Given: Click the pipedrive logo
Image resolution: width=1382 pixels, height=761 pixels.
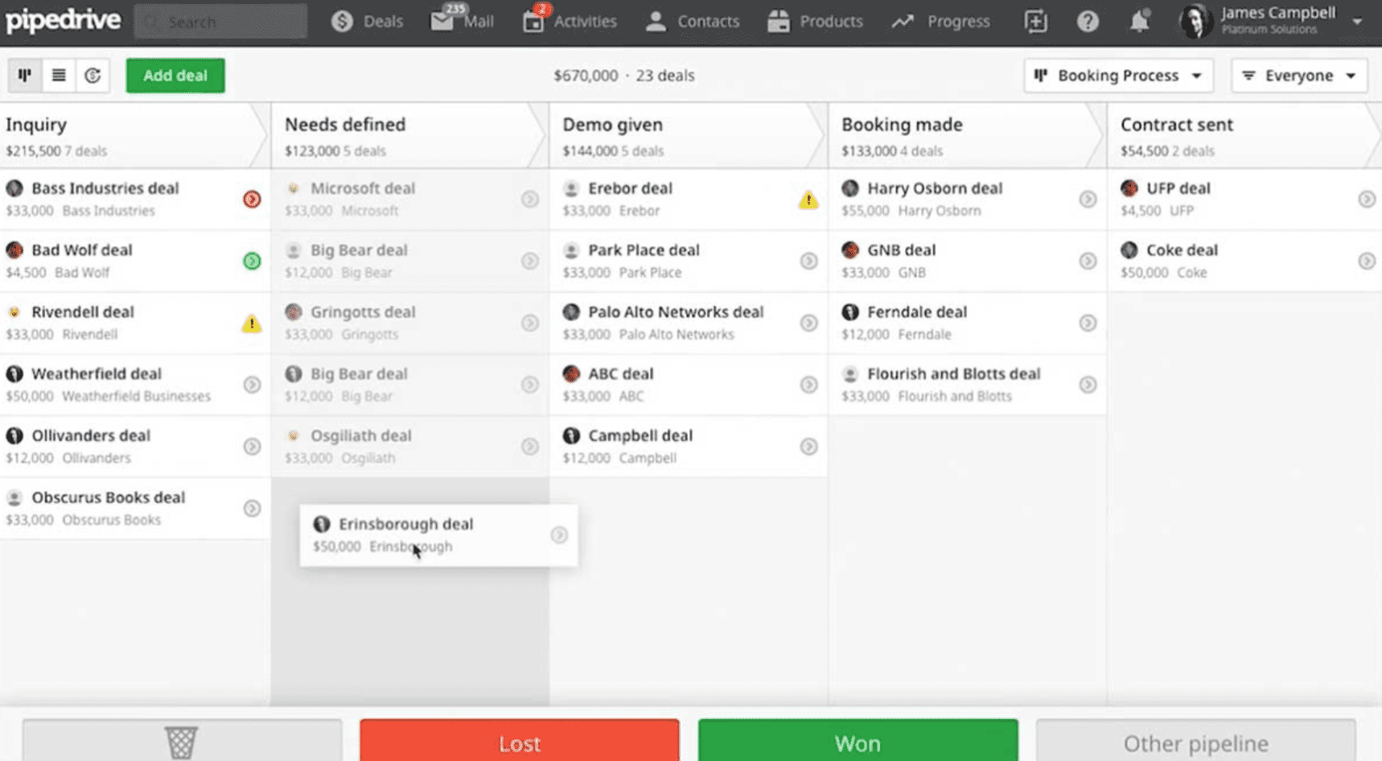Looking at the screenshot, I should [64, 20].
